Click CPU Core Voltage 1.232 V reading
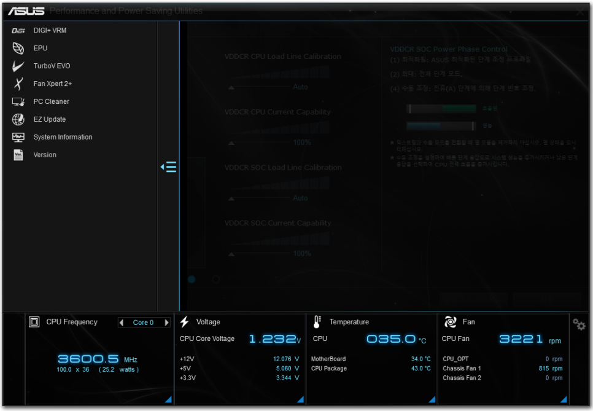 [275, 339]
